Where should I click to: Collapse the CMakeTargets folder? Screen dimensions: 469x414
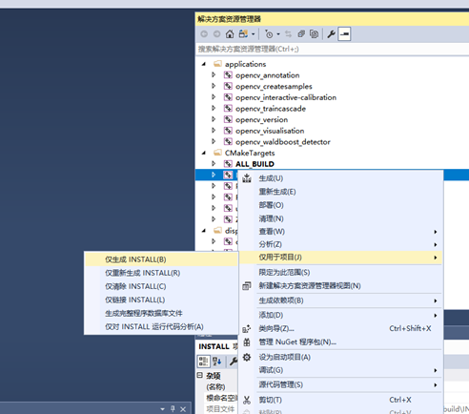coord(204,154)
